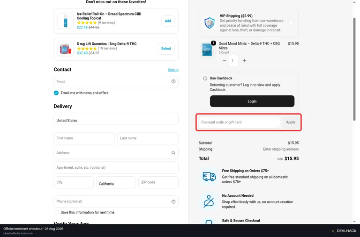The height and width of the screenshot is (237, 360).
Task: Open the United States country dropdown
Action: [x=116, y=119]
